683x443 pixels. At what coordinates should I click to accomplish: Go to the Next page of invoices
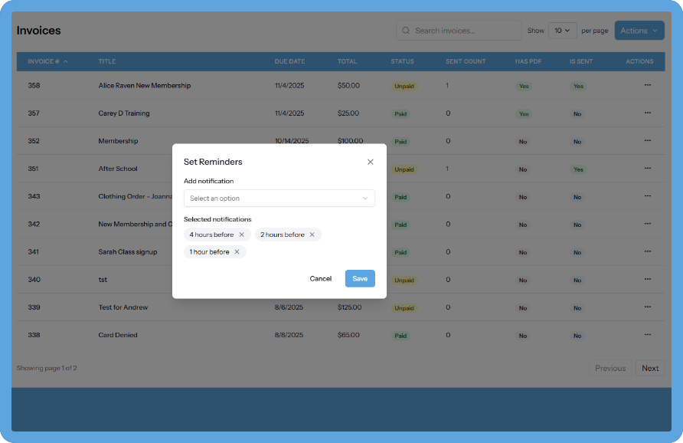click(650, 368)
